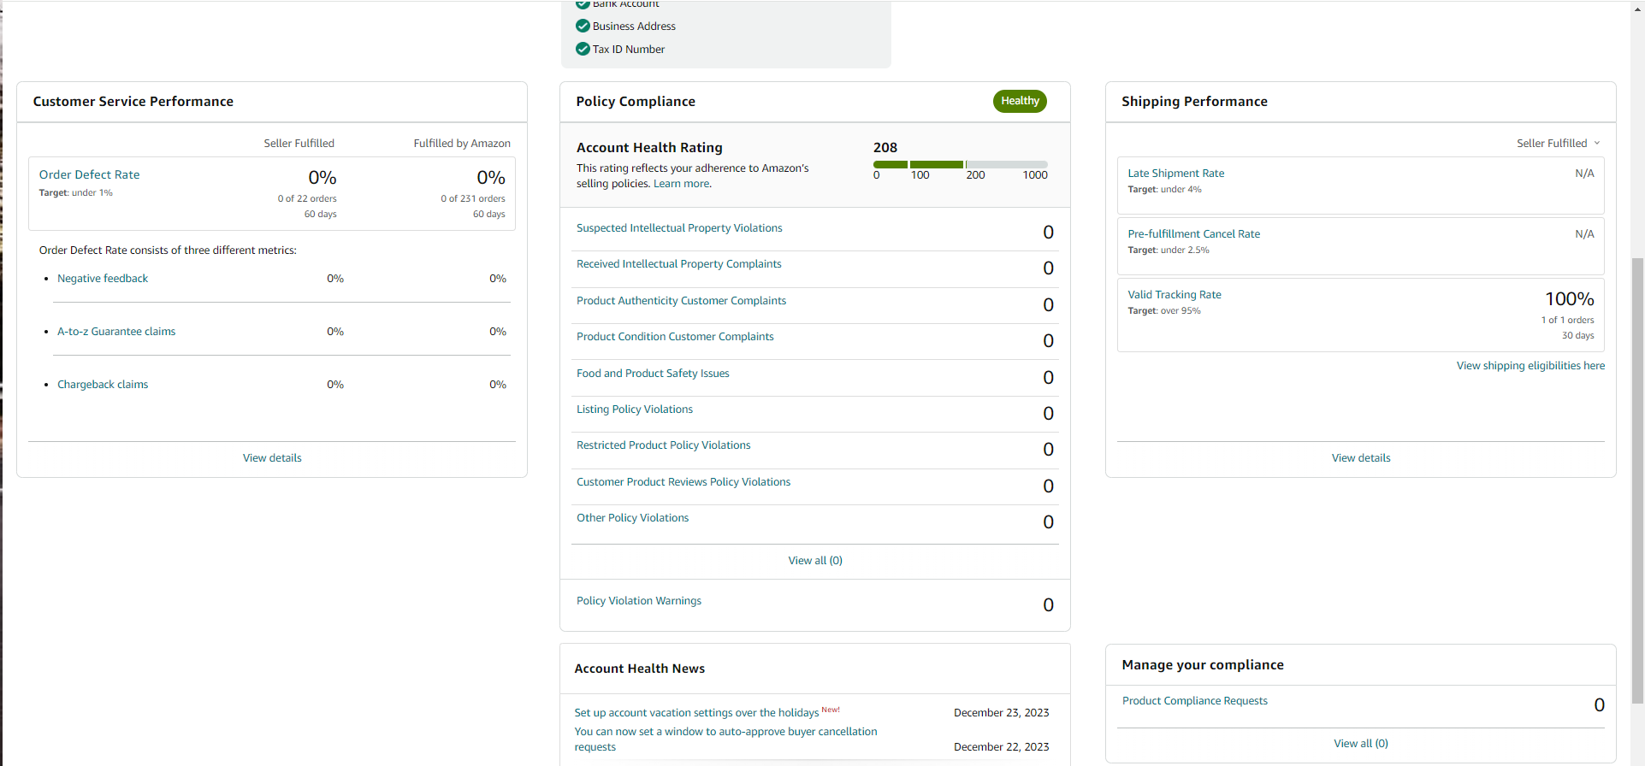Click the 0 of 231 orders text

[x=473, y=199]
